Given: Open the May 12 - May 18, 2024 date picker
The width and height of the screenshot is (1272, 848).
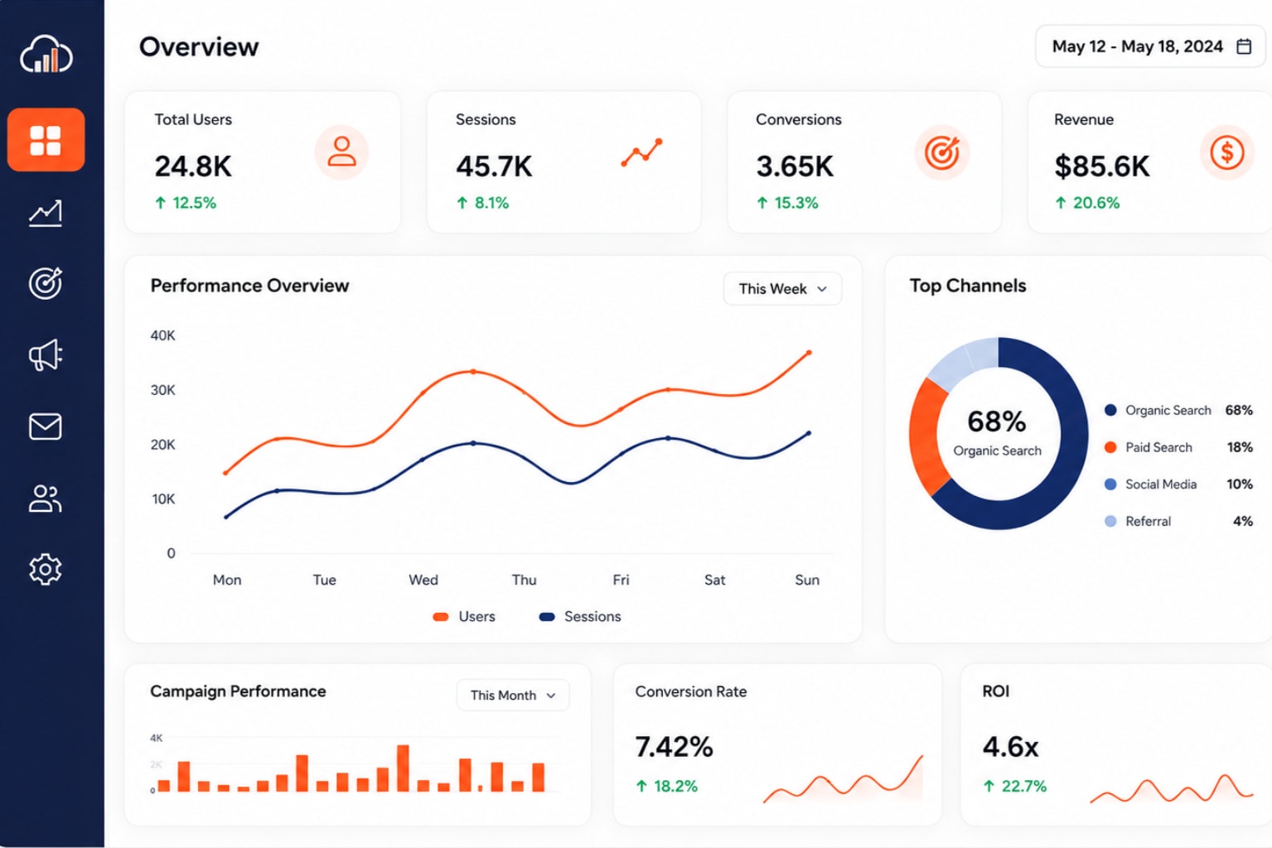Looking at the screenshot, I should (x=1150, y=46).
